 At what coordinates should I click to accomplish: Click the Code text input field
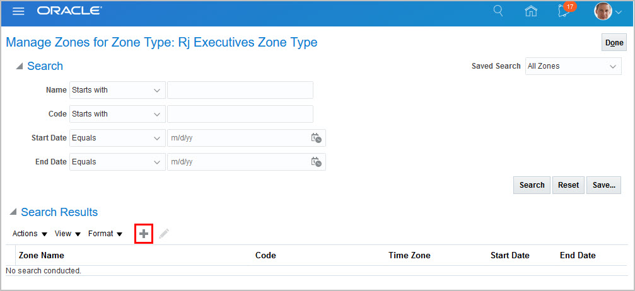[x=240, y=114]
